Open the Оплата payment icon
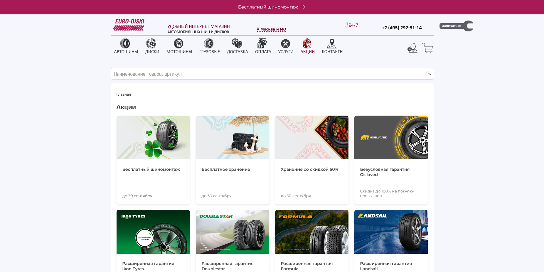 click(262, 43)
